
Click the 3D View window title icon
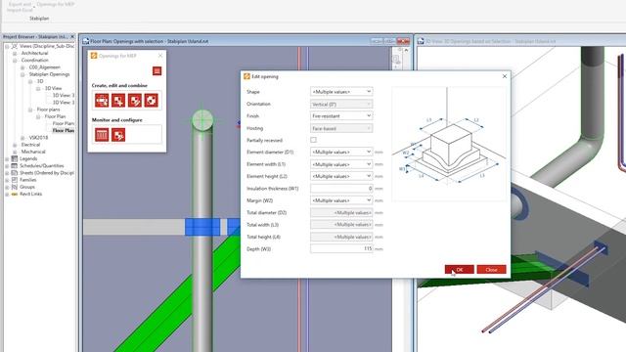[421, 41]
